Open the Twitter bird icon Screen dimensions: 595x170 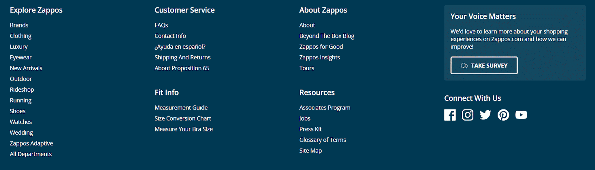[x=485, y=115]
